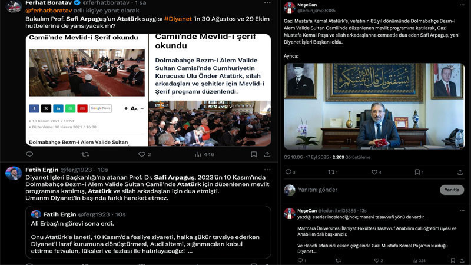
Task: Retweet NeşeCan's main tweet
Action: pyautogui.click(x=333, y=172)
